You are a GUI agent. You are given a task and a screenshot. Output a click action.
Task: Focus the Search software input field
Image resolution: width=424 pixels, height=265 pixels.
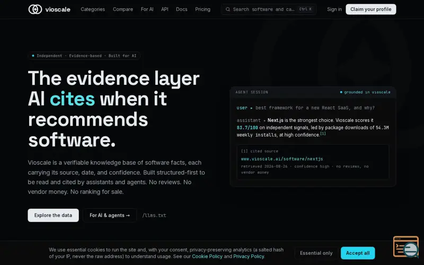[x=269, y=9]
